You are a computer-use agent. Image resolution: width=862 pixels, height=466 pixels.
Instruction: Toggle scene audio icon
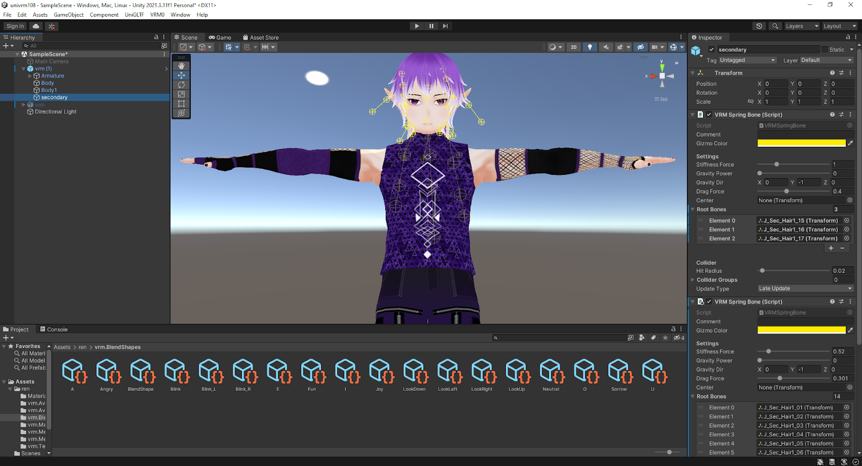click(606, 47)
